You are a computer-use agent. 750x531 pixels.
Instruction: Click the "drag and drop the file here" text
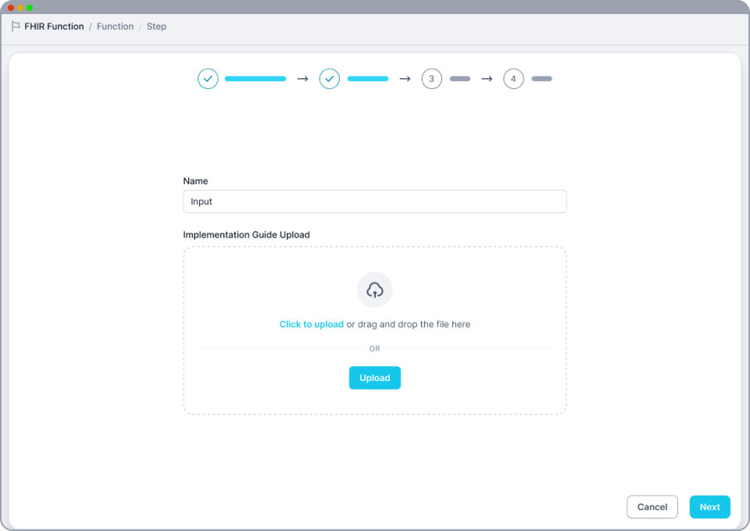[x=414, y=324]
